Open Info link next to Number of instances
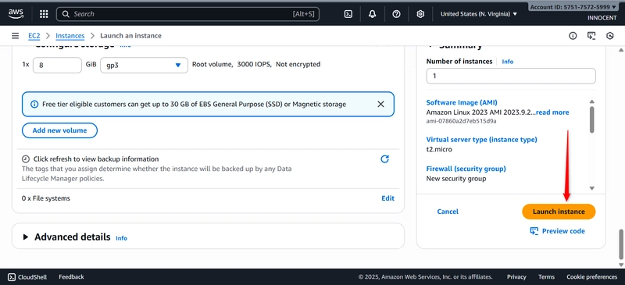 [507, 62]
